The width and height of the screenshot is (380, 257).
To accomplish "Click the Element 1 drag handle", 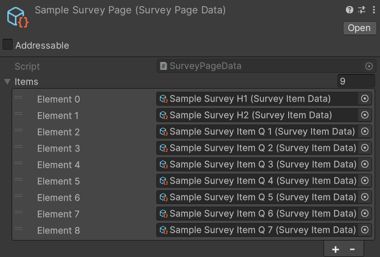I will (19, 114).
